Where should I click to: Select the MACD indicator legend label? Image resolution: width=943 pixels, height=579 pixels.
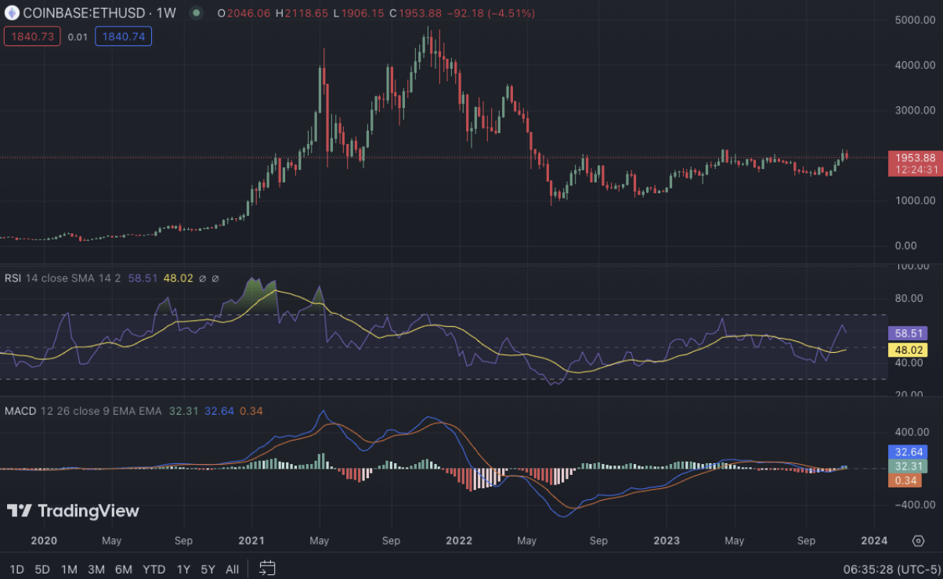20,411
